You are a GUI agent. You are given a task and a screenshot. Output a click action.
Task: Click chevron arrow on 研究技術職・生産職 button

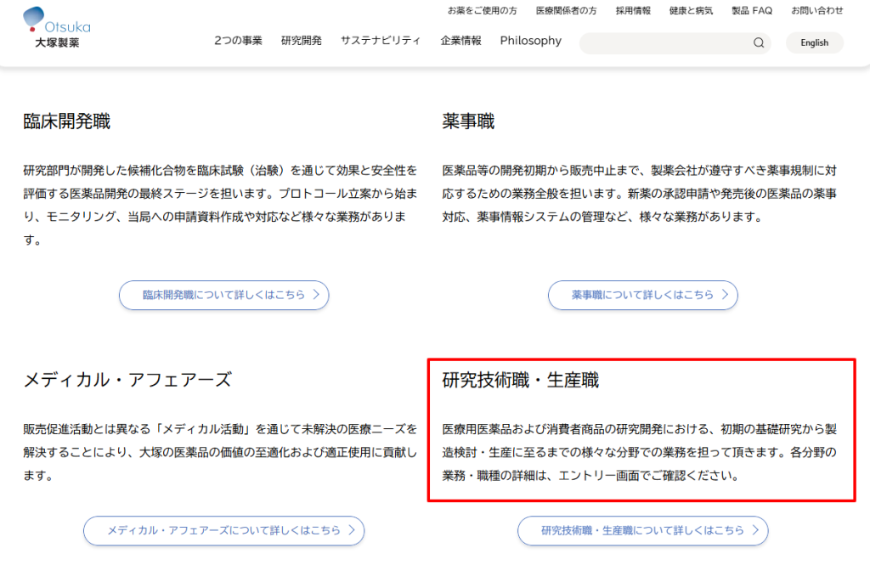(x=755, y=530)
